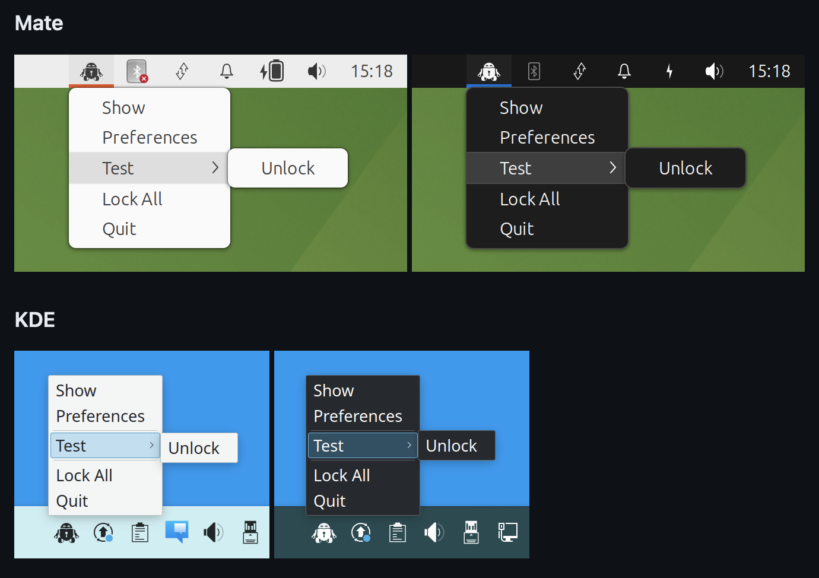
Task: Click the volume speaker in light KDE tray
Action: (x=214, y=532)
